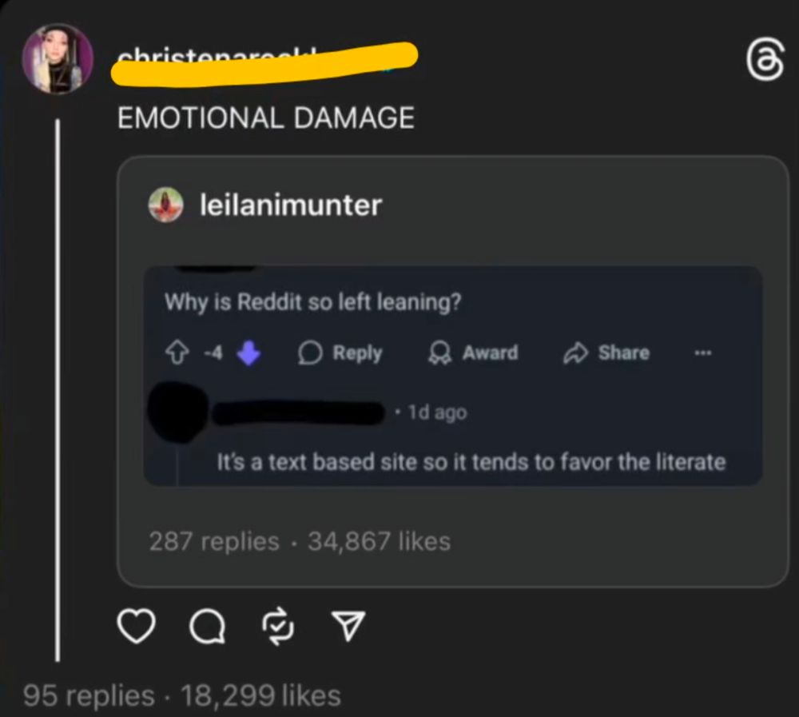The width and height of the screenshot is (799, 717).
Task: View 95 replies on the post
Action: (x=89, y=695)
